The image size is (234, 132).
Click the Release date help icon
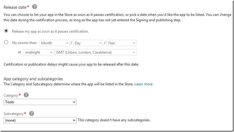coord(35,7)
